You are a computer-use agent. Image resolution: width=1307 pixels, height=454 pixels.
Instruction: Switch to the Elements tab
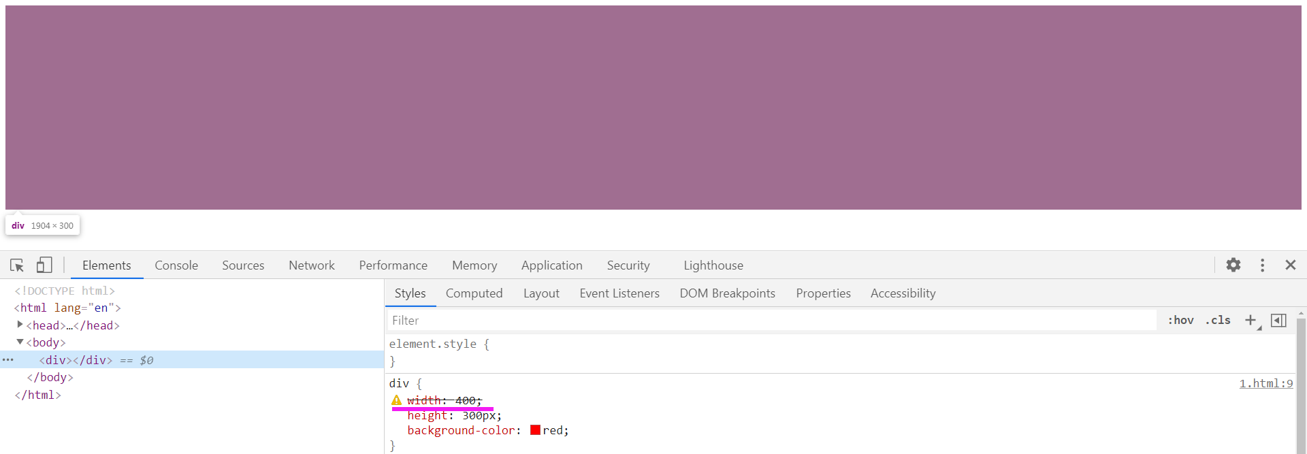(107, 265)
